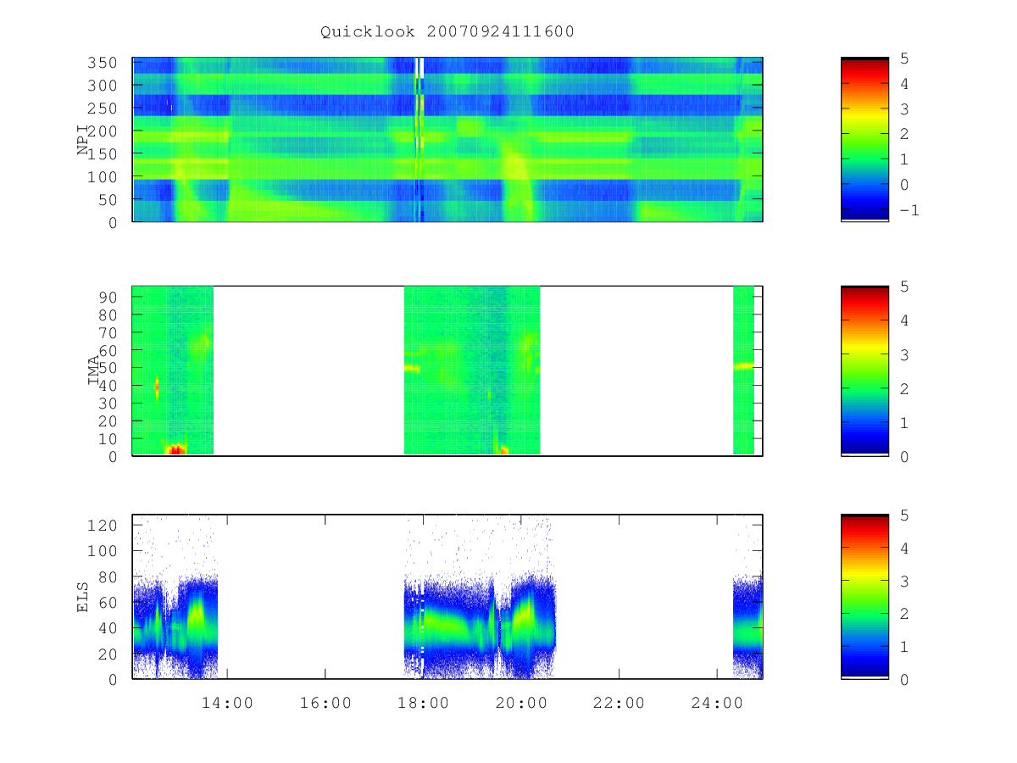Click the plot title "Quicklook 20070924111600"

[x=447, y=32]
